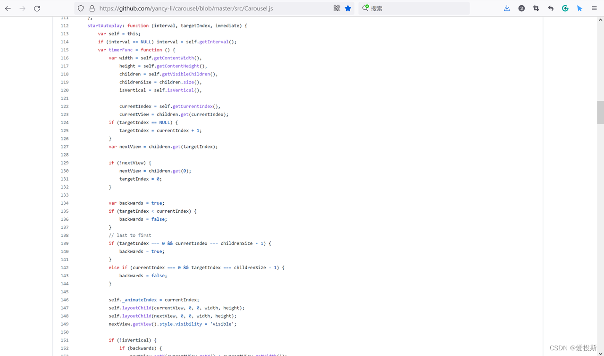Click the '// last to first' comment
This screenshot has height=356, width=604.
point(130,235)
